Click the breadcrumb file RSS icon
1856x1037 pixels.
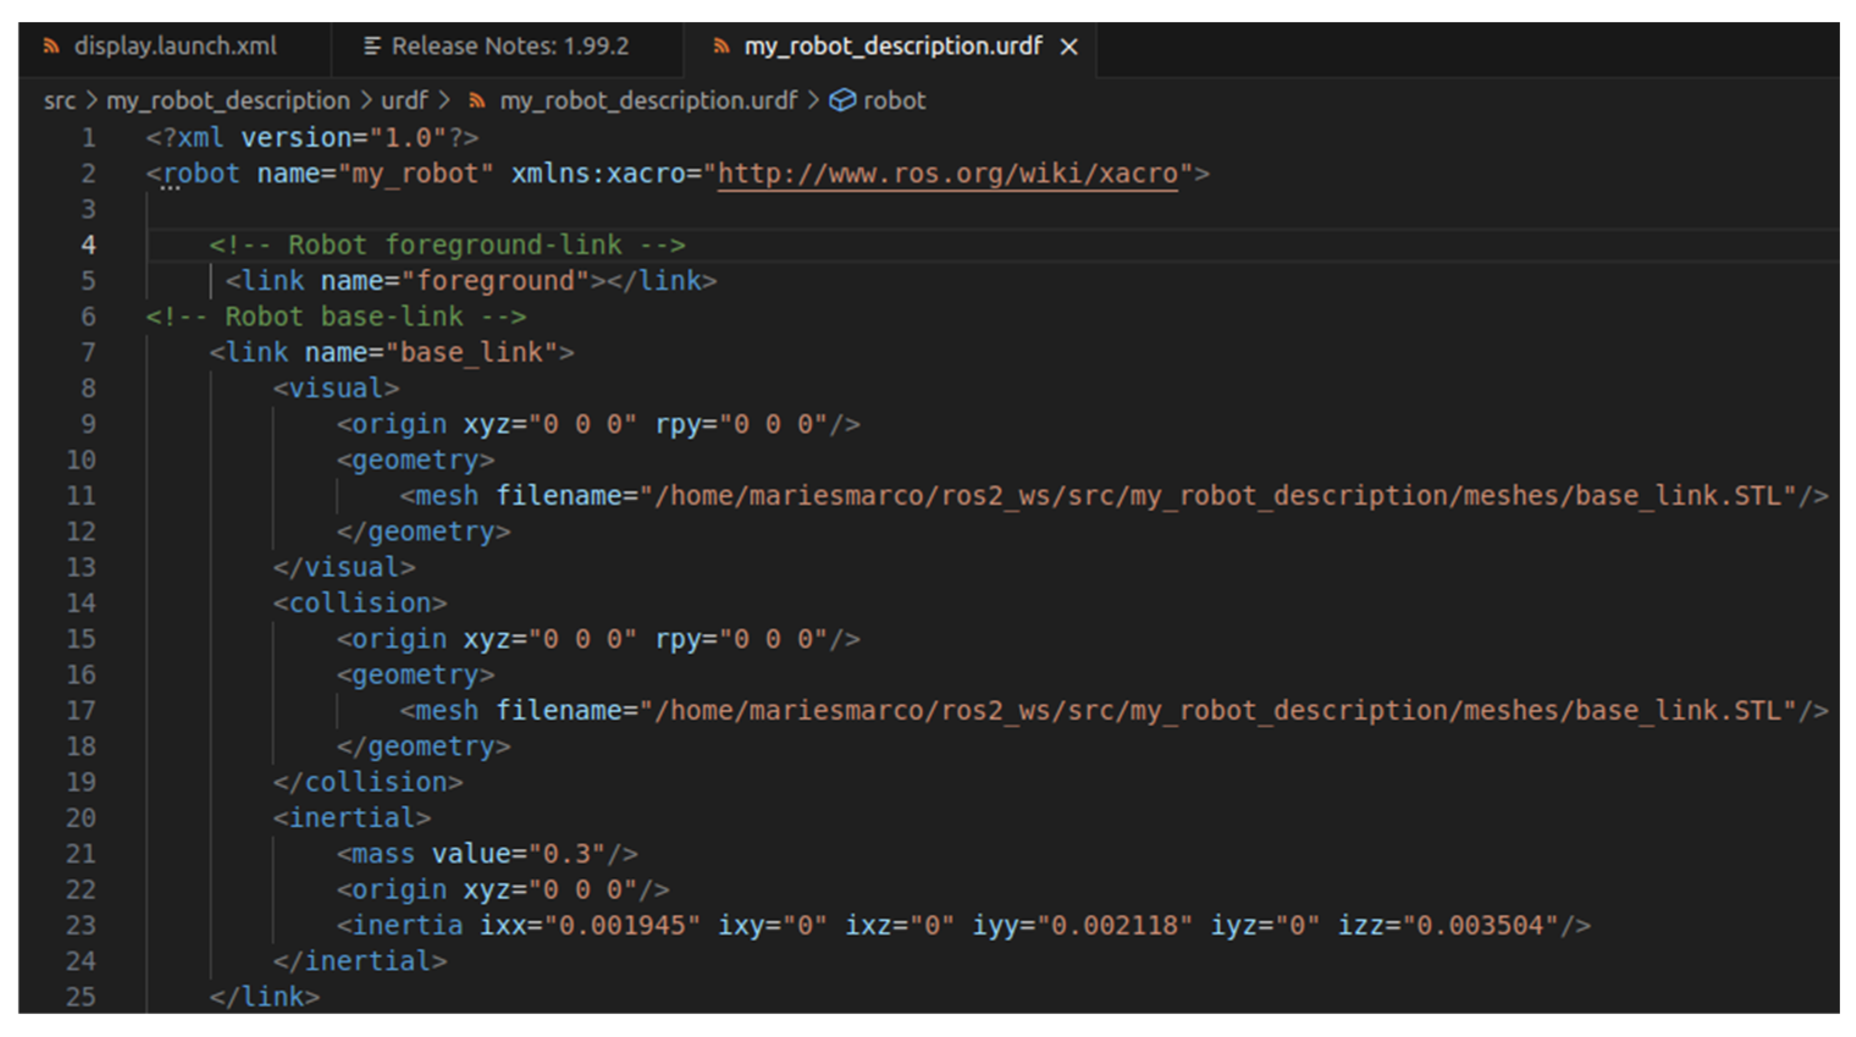(x=476, y=101)
